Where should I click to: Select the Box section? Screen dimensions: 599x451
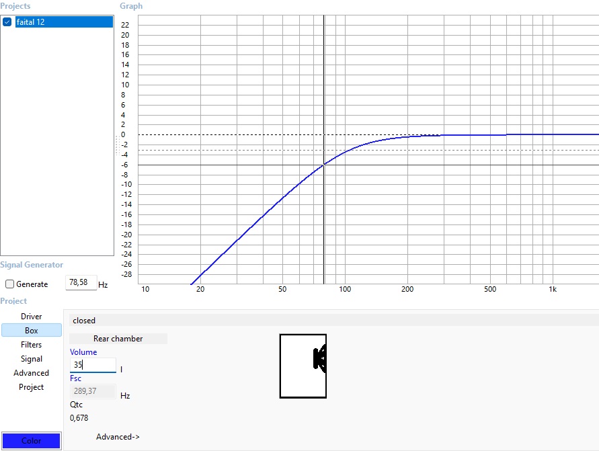(32, 331)
